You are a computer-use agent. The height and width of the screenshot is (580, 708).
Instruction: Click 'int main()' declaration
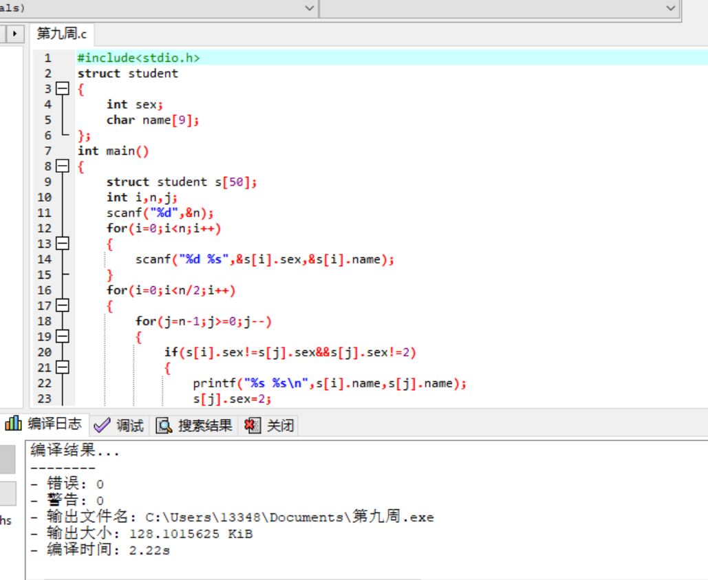coord(113,151)
